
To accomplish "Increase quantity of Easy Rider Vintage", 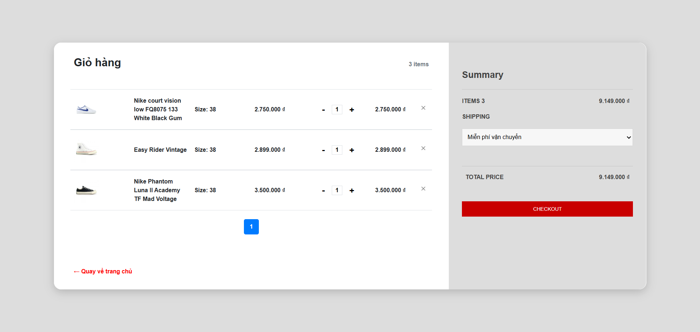I will [352, 150].
